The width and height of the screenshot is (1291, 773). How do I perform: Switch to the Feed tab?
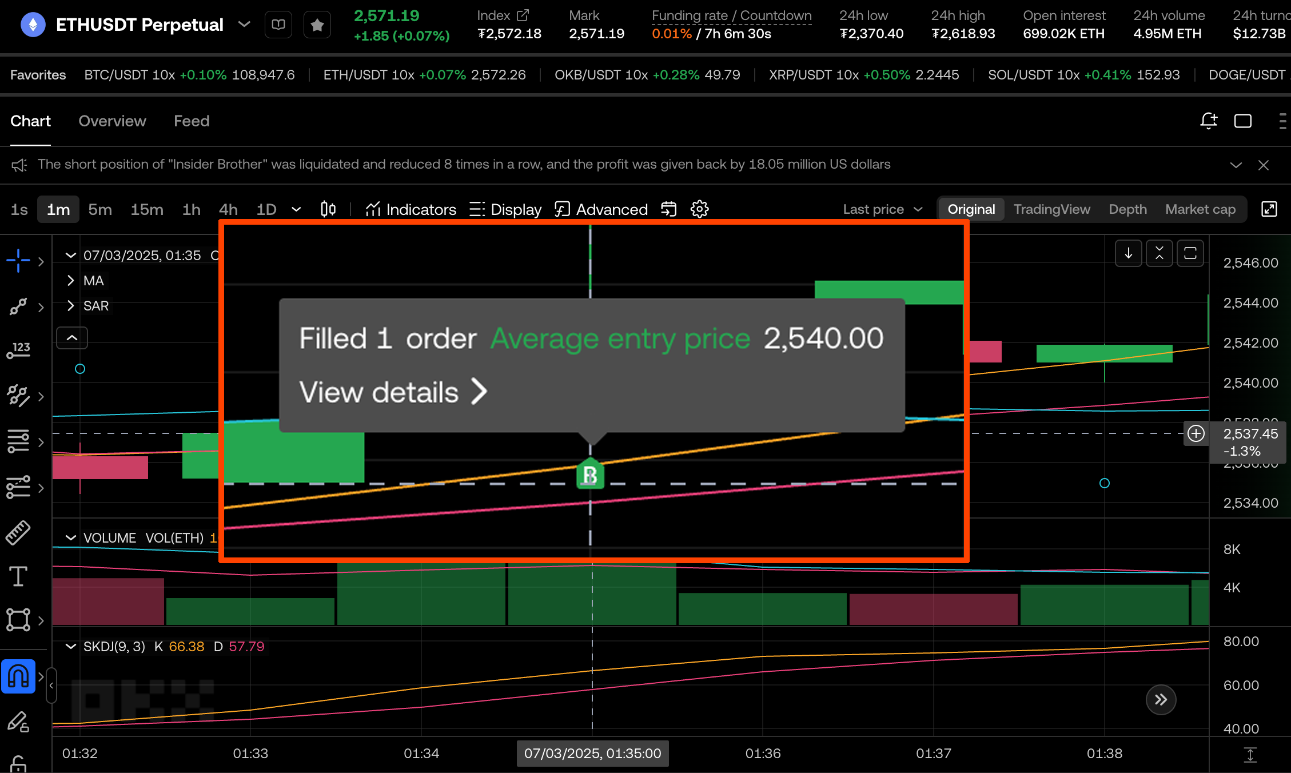tap(192, 121)
